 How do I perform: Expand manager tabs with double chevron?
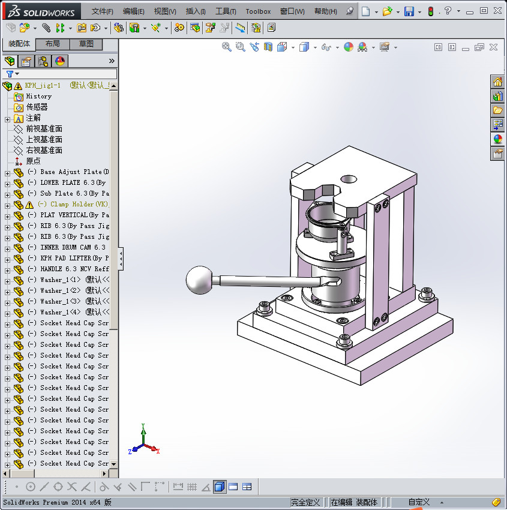tap(112, 61)
